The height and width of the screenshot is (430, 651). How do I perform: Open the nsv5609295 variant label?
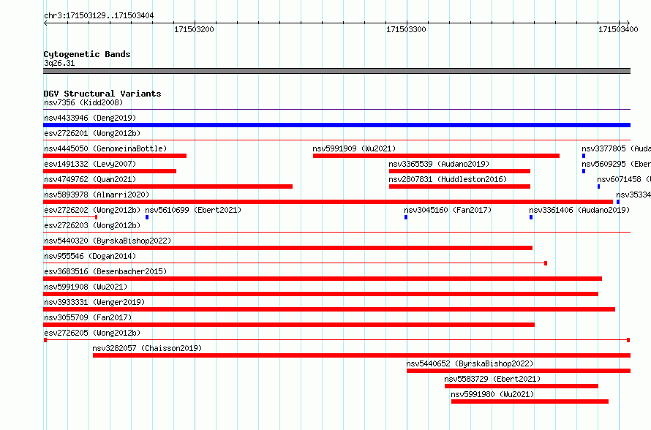616,164
